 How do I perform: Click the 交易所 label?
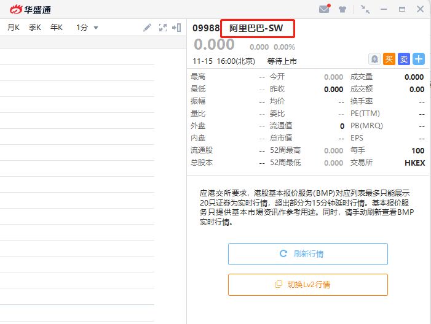362,163
